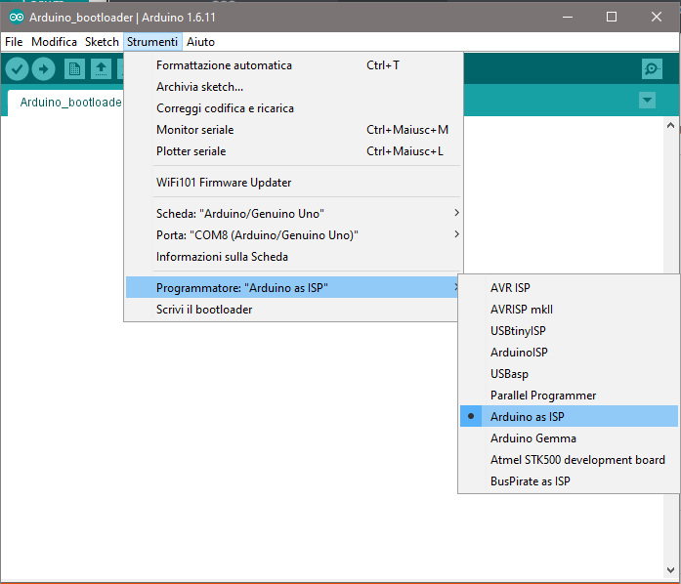681x584 pixels.
Task: Click editor scrollbar up arrow
Action: [670, 125]
